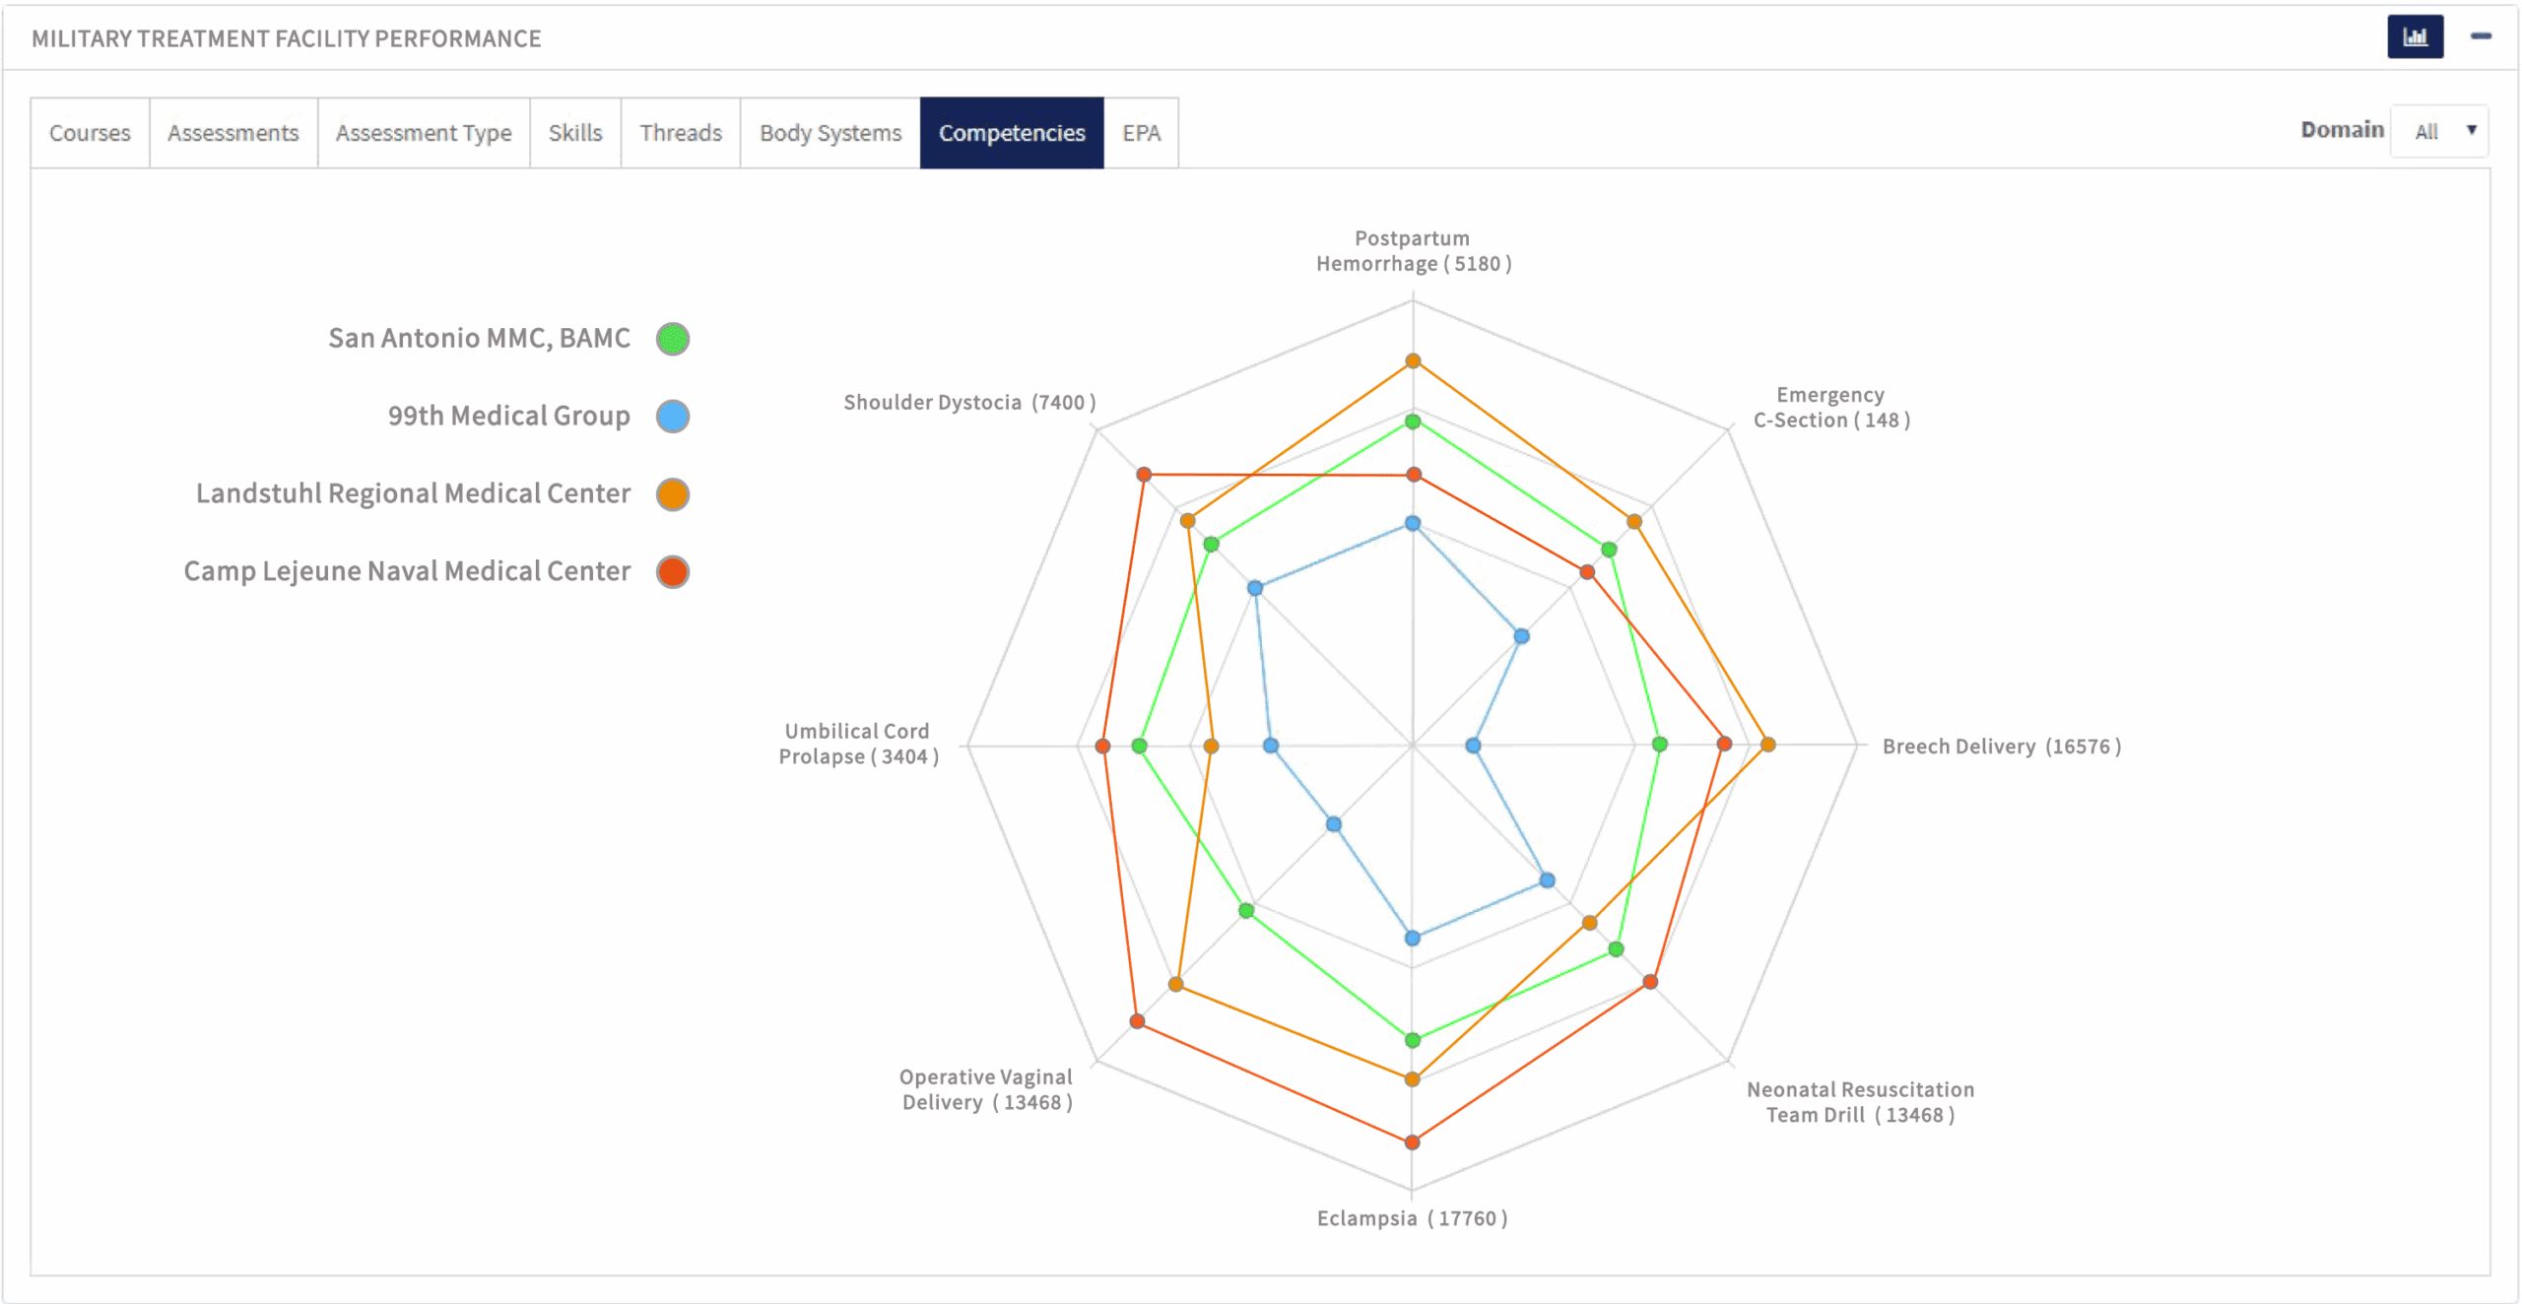Click the Postpartum Hemorrhage axis label

coord(1413,251)
